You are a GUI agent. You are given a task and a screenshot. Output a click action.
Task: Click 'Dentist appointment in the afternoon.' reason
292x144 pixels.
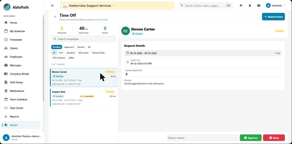[x=144, y=84]
